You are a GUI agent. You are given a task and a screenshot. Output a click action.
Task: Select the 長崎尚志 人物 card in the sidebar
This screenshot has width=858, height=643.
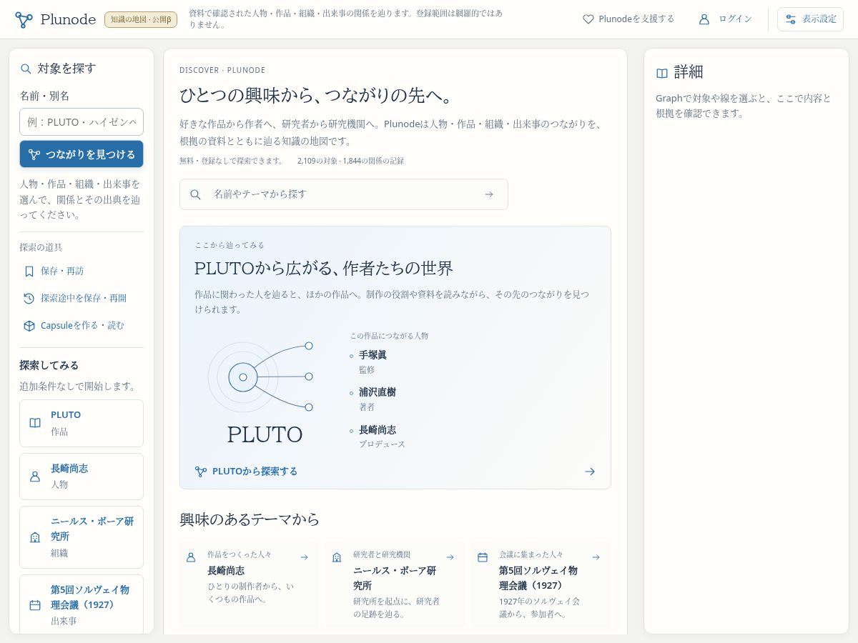(82, 477)
